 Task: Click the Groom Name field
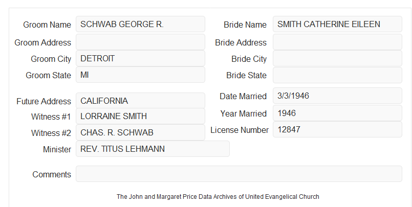(x=140, y=24)
